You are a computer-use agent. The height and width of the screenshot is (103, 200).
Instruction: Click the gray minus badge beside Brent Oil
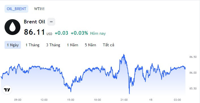[x=51, y=22]
